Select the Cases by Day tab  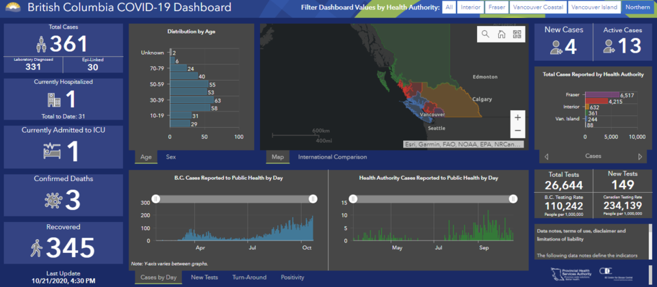tap(158, 277)
